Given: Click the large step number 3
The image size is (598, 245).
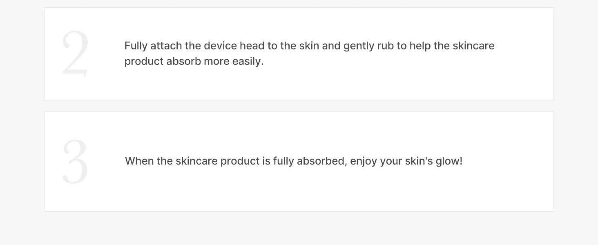Looking at the screenshot, I should tap(75, 162).
